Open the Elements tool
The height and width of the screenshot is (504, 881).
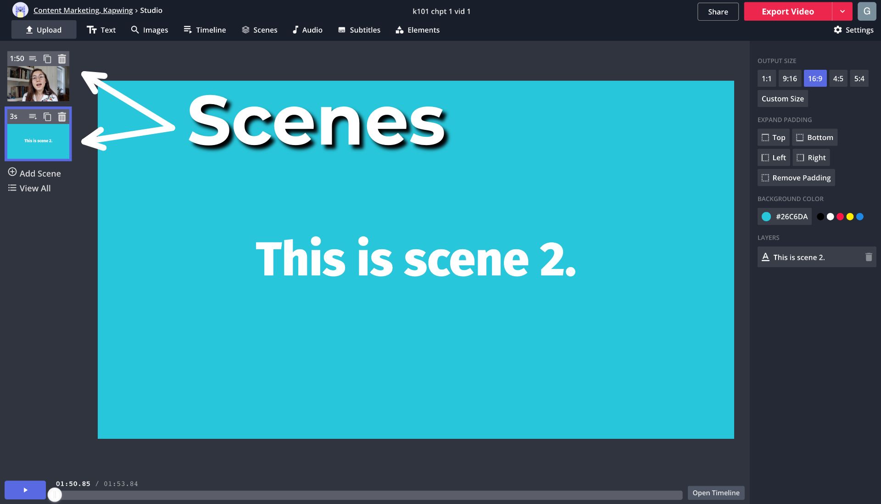[x=417, y=30]
